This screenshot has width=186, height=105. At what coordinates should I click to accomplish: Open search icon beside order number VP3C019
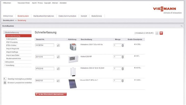click(x=58, y=68)
